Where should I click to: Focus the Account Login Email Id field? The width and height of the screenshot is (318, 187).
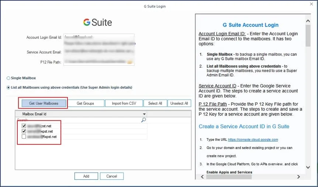[x=99, y=37]
